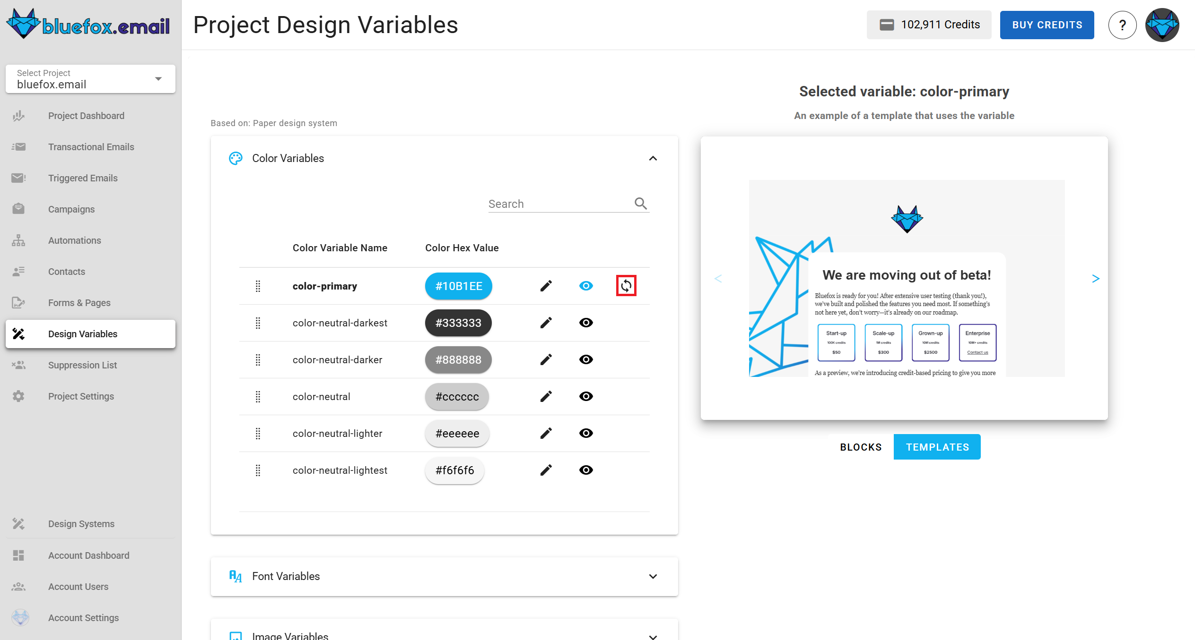The image size is (1195, 640).
Task: Open Account Users in the sidebar
Action: click(x=90, y=587)
